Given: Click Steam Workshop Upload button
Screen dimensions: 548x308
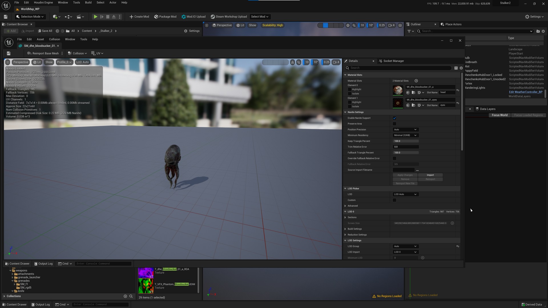Looking at the screenshot, I should point(229,17).
